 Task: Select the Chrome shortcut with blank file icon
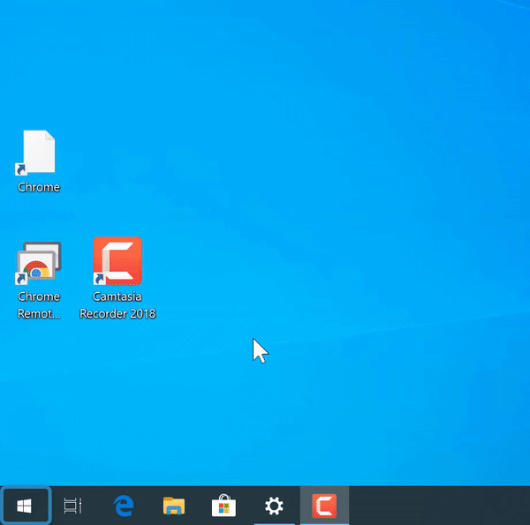[x=36, y=153]
